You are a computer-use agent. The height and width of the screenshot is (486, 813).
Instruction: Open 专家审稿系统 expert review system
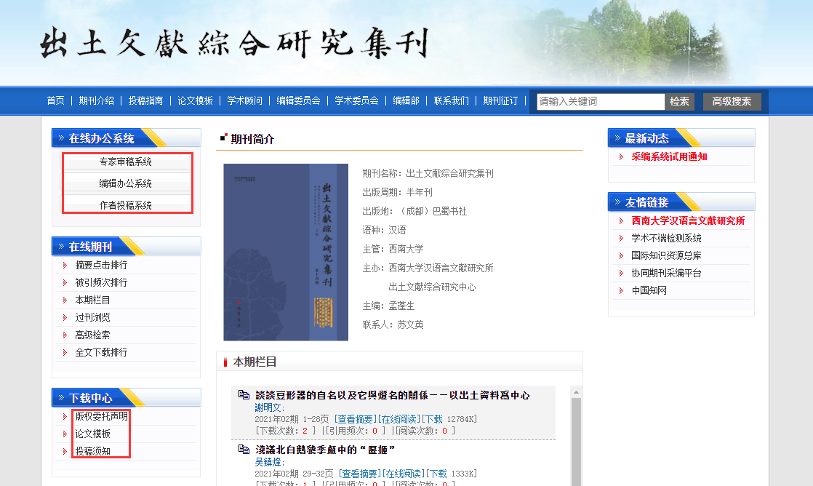pyautogui.click(x=126, y=162)
